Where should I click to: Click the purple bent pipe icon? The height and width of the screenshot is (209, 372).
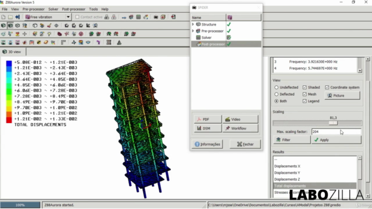tap(98, 42)
